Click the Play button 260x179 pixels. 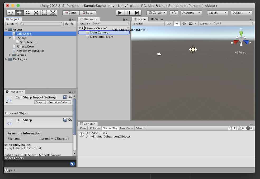(120, 13)
